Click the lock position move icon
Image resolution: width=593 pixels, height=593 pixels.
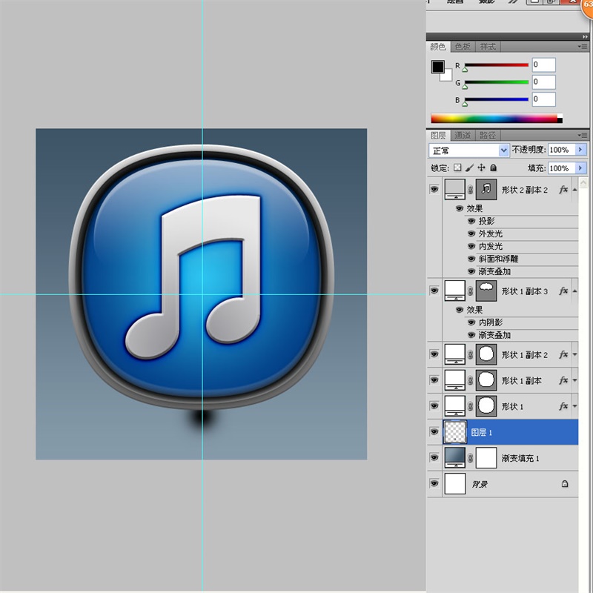coord(481,168)
